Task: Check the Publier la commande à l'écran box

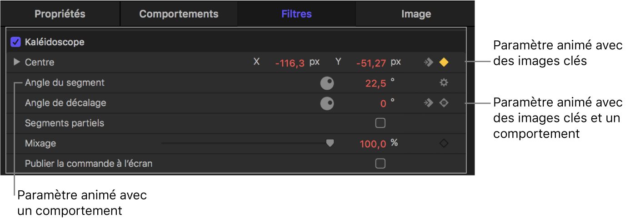Action: pos(380,163)
